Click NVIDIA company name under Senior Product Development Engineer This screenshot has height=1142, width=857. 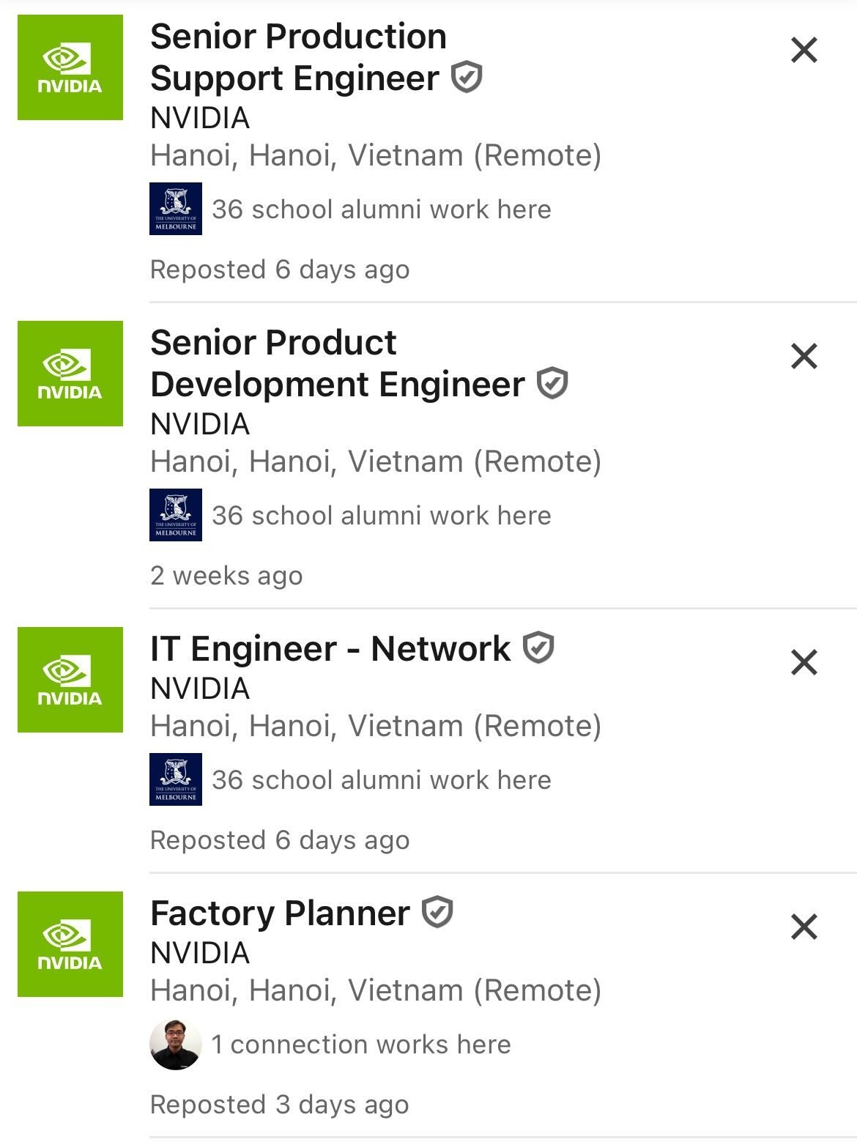[x=198, y=424]
